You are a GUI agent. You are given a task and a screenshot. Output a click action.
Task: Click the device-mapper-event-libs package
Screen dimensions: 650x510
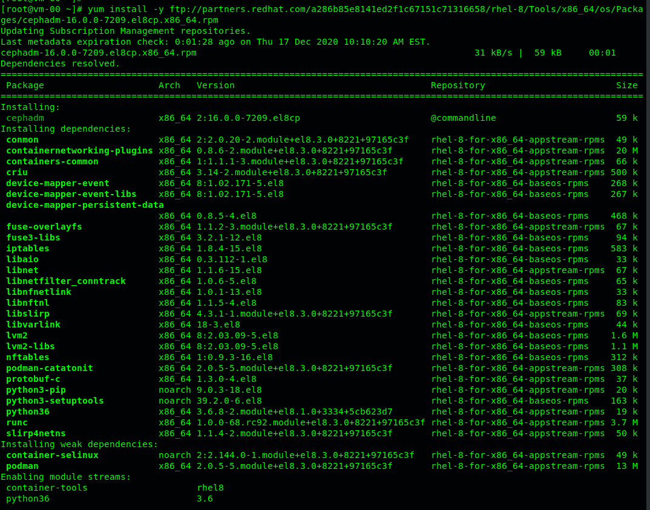[71, 194]
